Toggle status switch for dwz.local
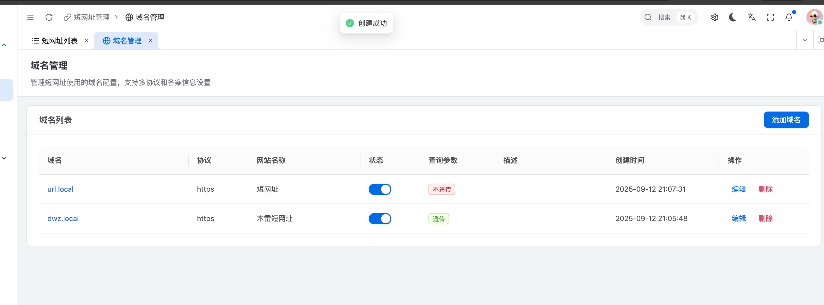This screenshot has width=824, height=305. 380,219
